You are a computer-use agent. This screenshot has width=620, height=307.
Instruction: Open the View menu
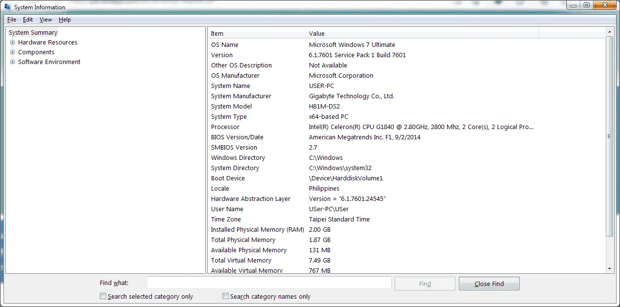pos(46,20)
